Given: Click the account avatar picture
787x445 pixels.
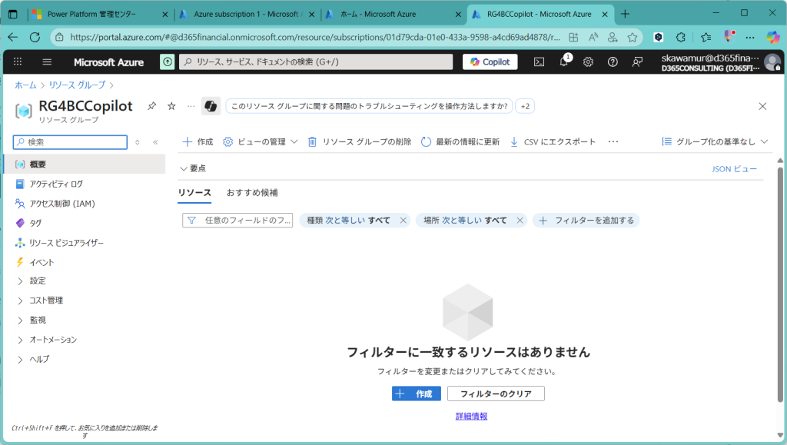Looking at the screenshot, I should 772,62.
